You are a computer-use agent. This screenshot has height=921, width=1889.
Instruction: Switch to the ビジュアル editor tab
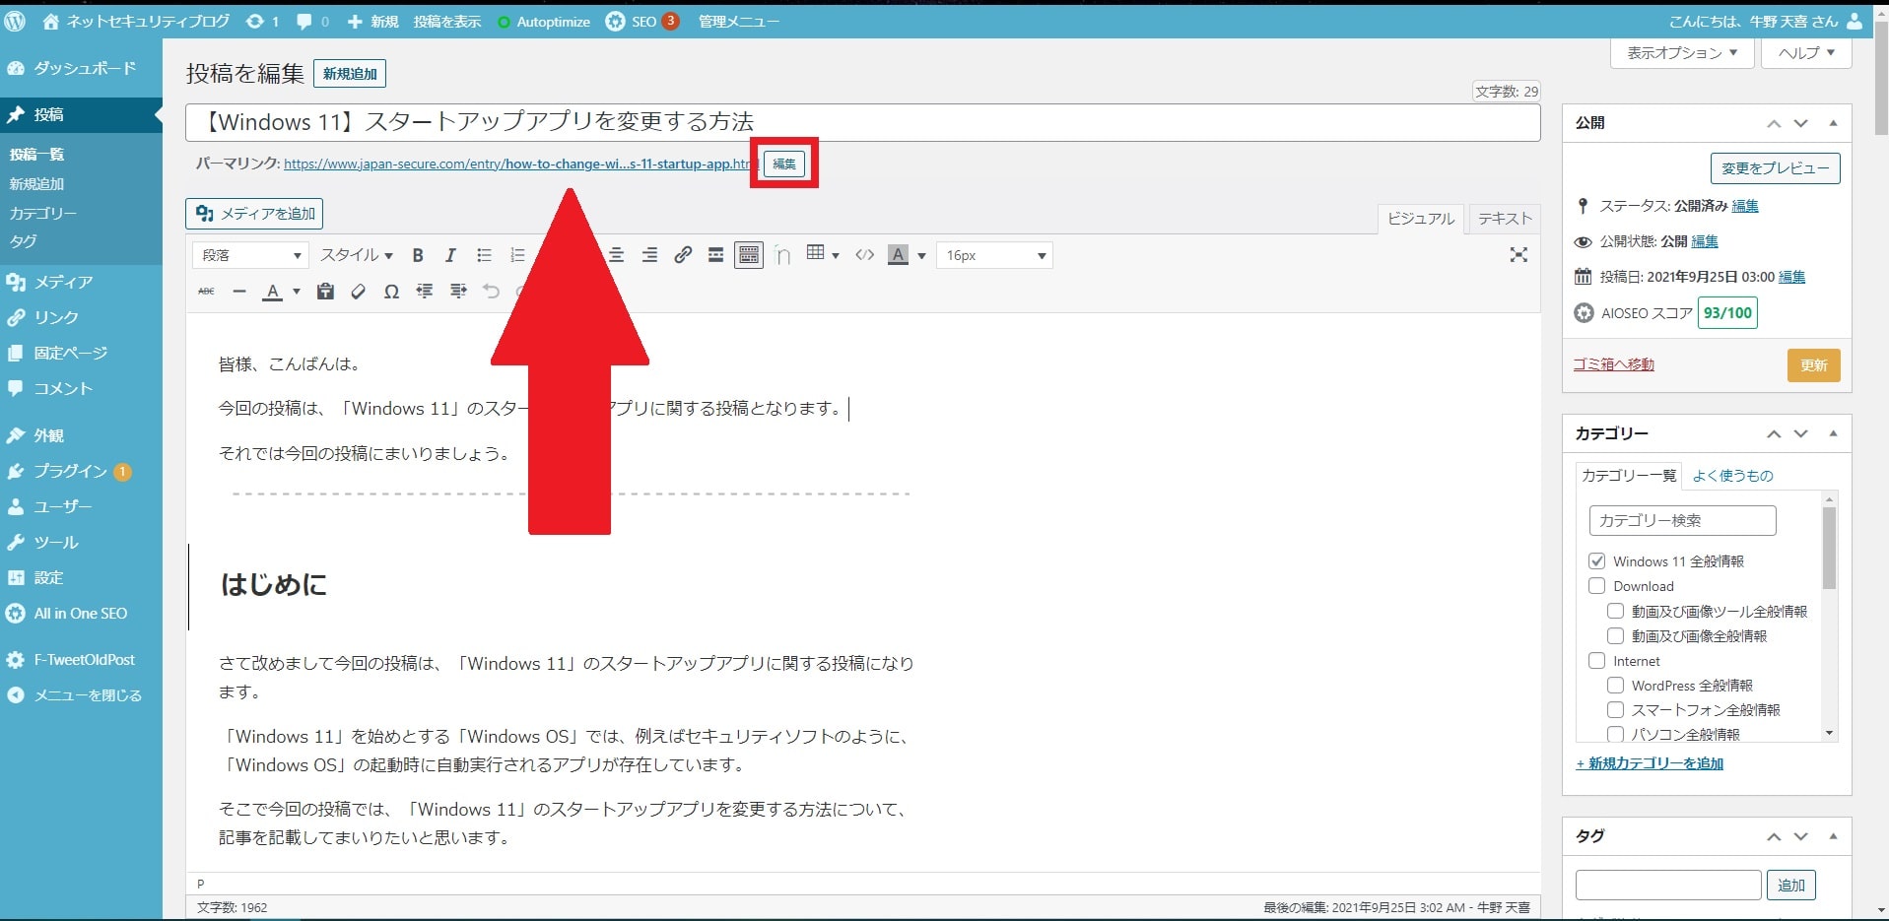click(x=1420, y=219)
